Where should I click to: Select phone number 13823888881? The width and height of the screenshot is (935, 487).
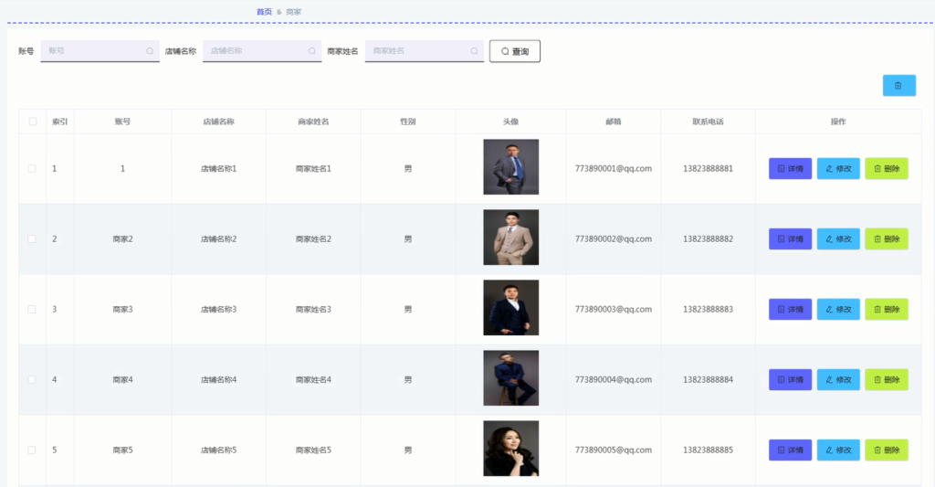coord(708,169)
